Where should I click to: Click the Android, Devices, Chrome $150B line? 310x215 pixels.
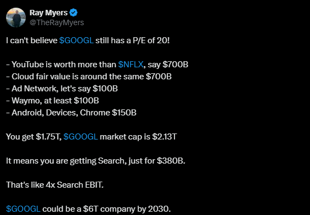71,113
